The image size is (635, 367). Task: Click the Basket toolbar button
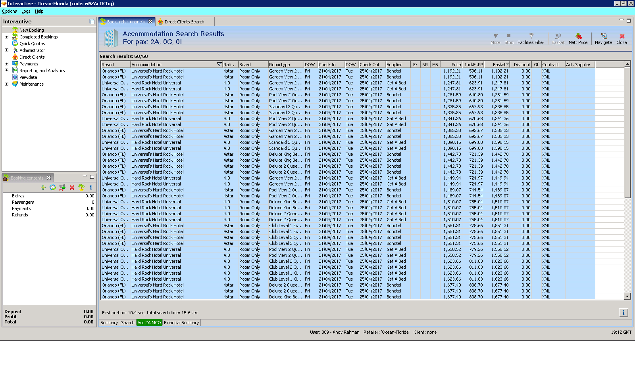pos(558,38)
